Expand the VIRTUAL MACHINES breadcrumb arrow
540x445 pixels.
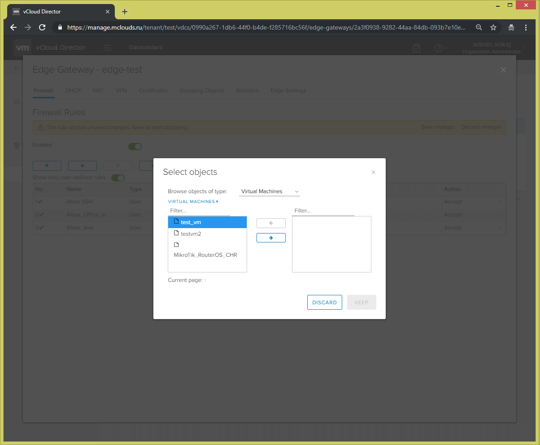(x=217, y=202)
